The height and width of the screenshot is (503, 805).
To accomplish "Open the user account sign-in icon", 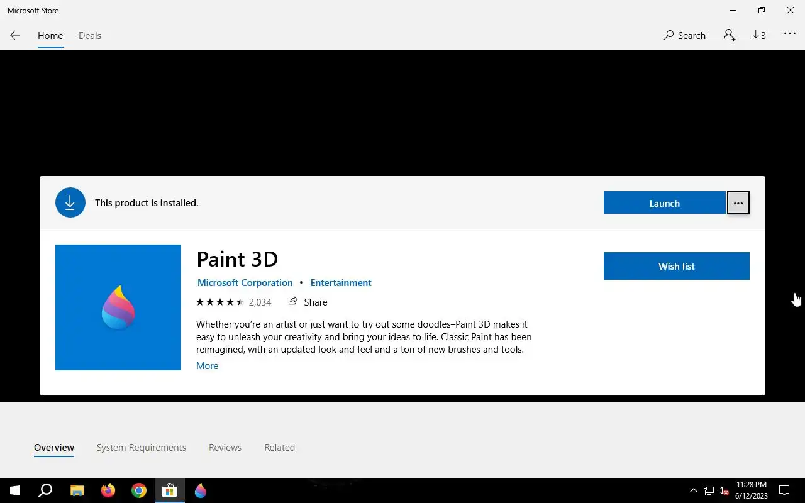I will (730, 35).
